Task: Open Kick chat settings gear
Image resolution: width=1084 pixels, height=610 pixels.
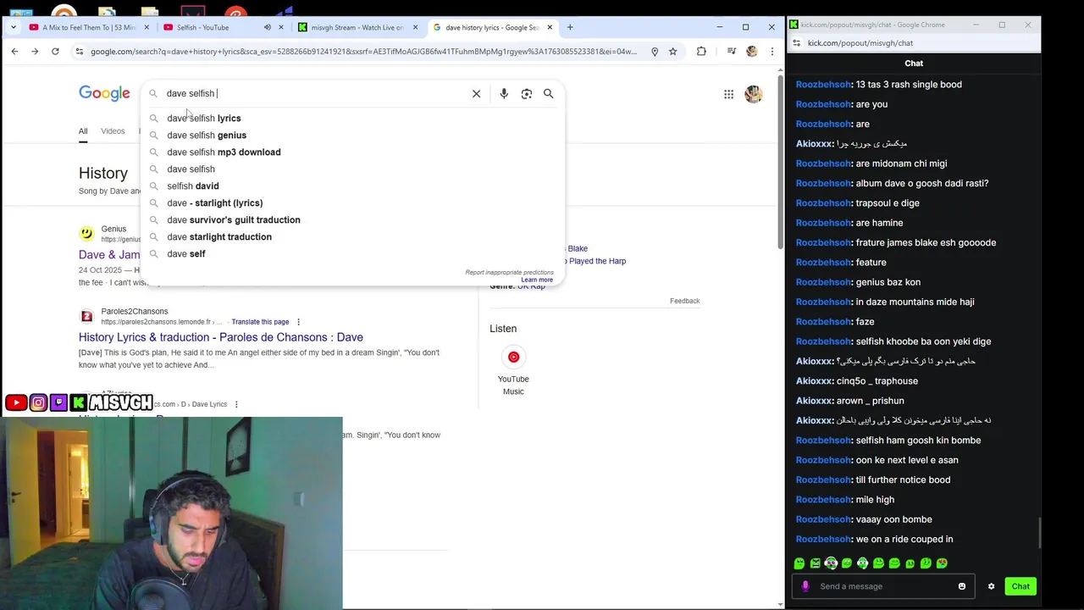Action: [x=991, y=586]
